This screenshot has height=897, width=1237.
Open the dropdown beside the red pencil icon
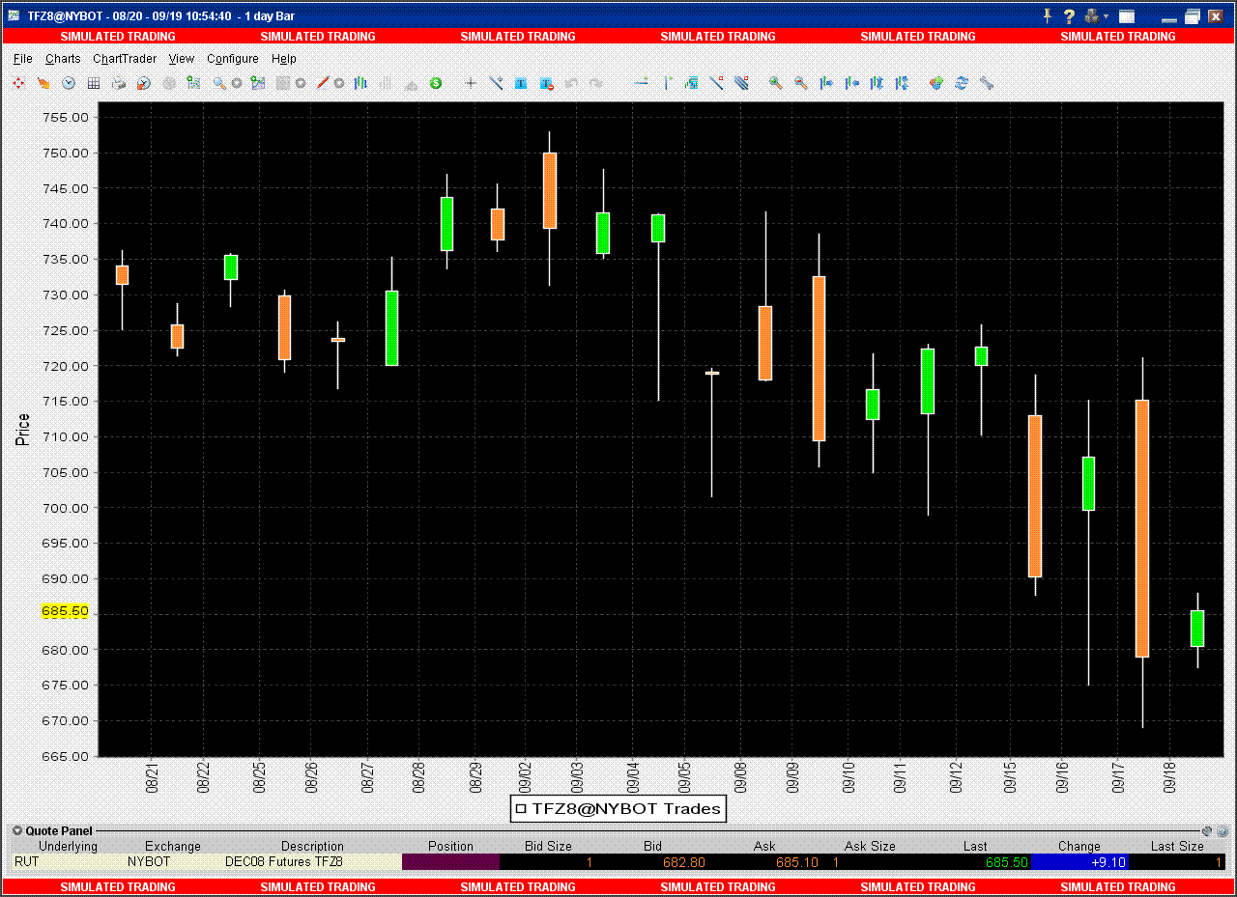pyautogui.click(x=338, y=84)
